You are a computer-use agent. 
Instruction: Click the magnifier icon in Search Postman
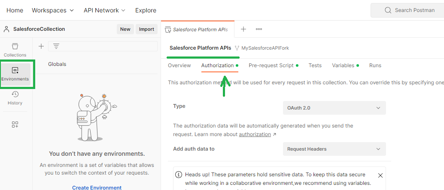point(388,10)
